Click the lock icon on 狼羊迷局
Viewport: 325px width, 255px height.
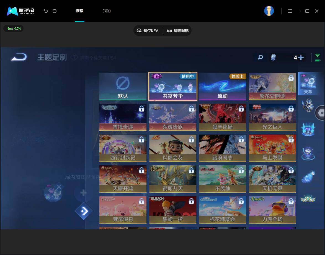(x=241, y=108)
